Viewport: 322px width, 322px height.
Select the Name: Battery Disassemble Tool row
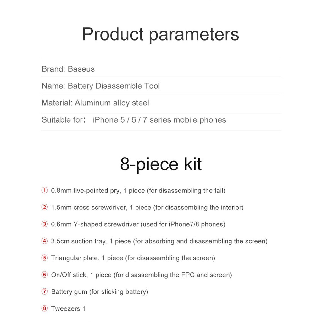tap(161, 86)
